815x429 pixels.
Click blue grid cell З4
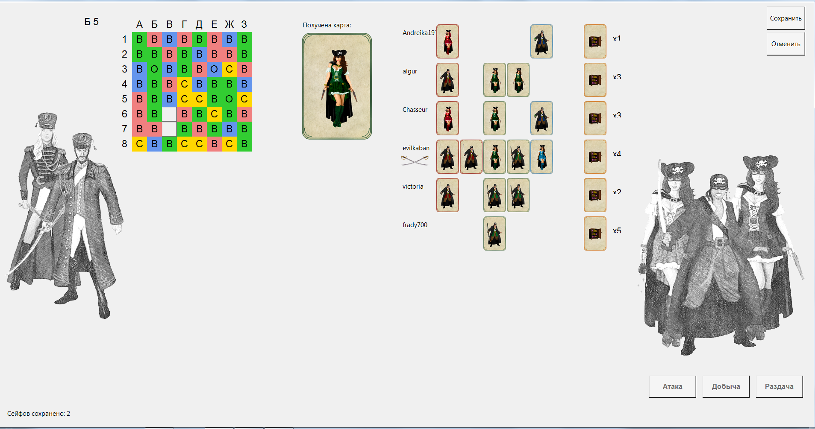tap(244, 84)
